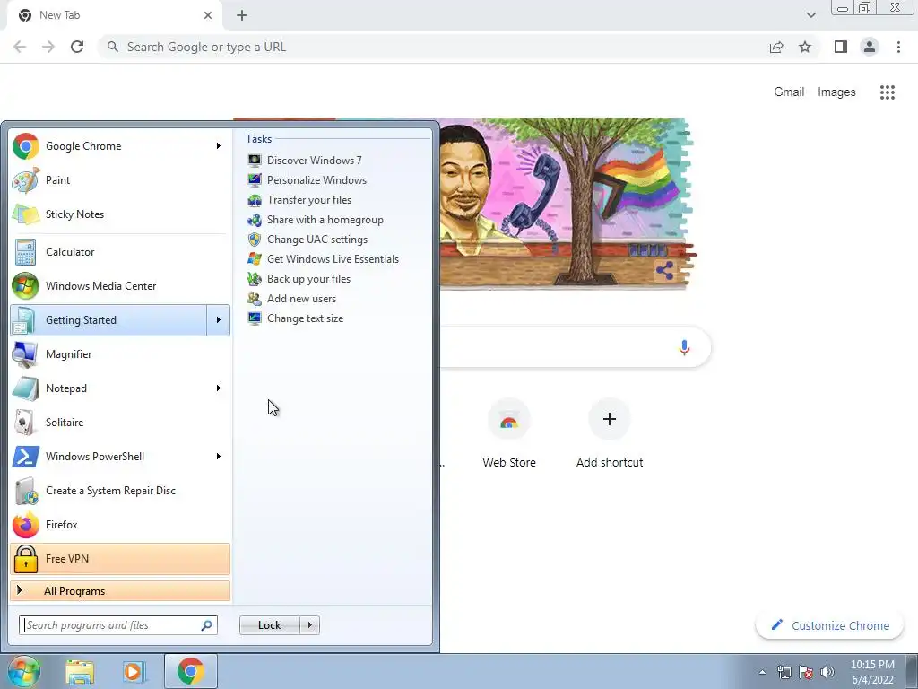Share this page icon in omnibox
Viewport: 918px width, 689px height.
click(x=776, y=47)
